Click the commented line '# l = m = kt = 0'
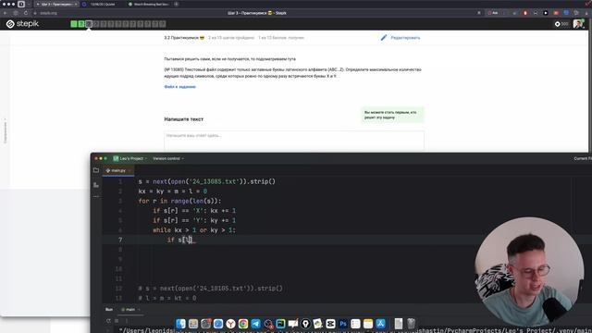Image resolution: width=592 pixels, height=333 pixels. point(166,298)
